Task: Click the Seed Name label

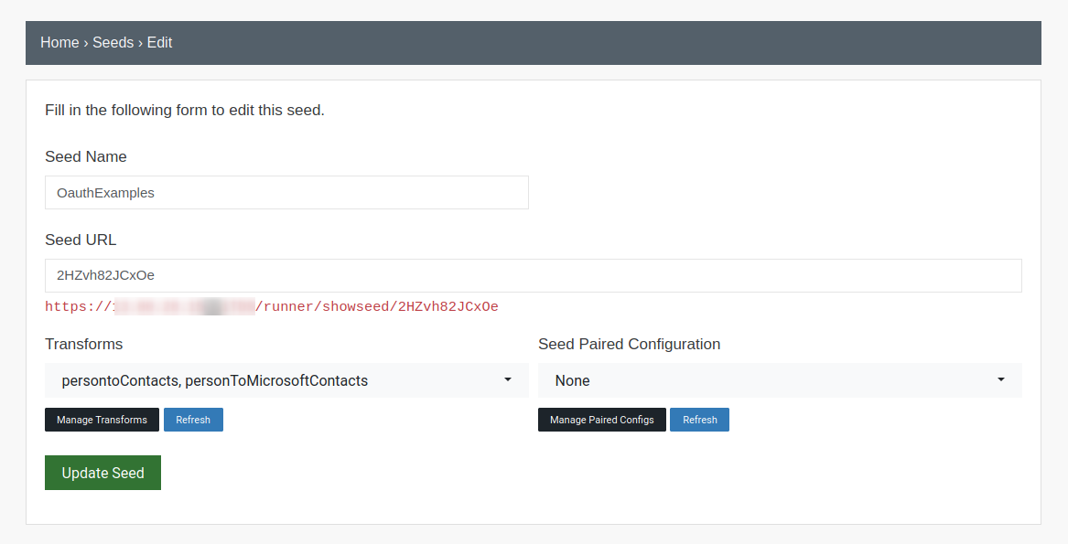Action: pos(86,156)
